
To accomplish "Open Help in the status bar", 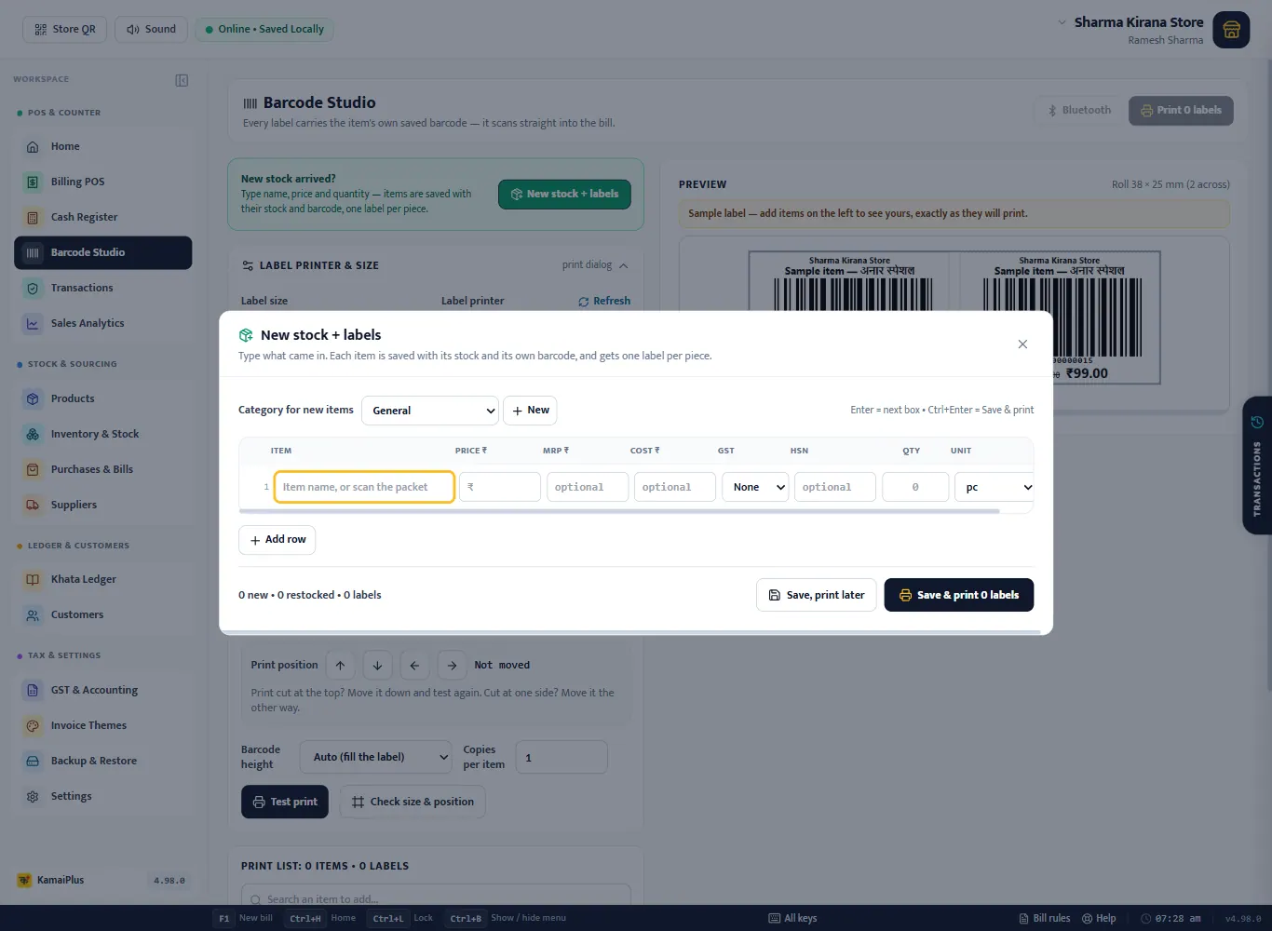I will coord(1099,918).
